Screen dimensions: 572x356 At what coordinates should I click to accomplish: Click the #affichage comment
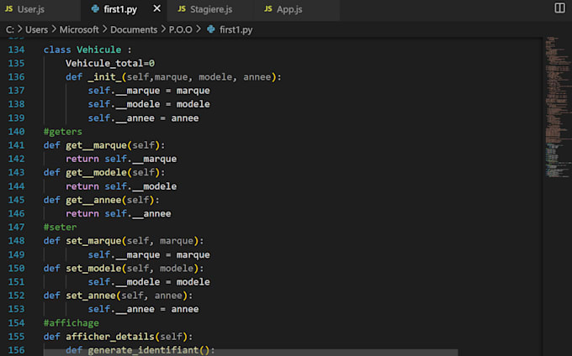coord(71,323)
